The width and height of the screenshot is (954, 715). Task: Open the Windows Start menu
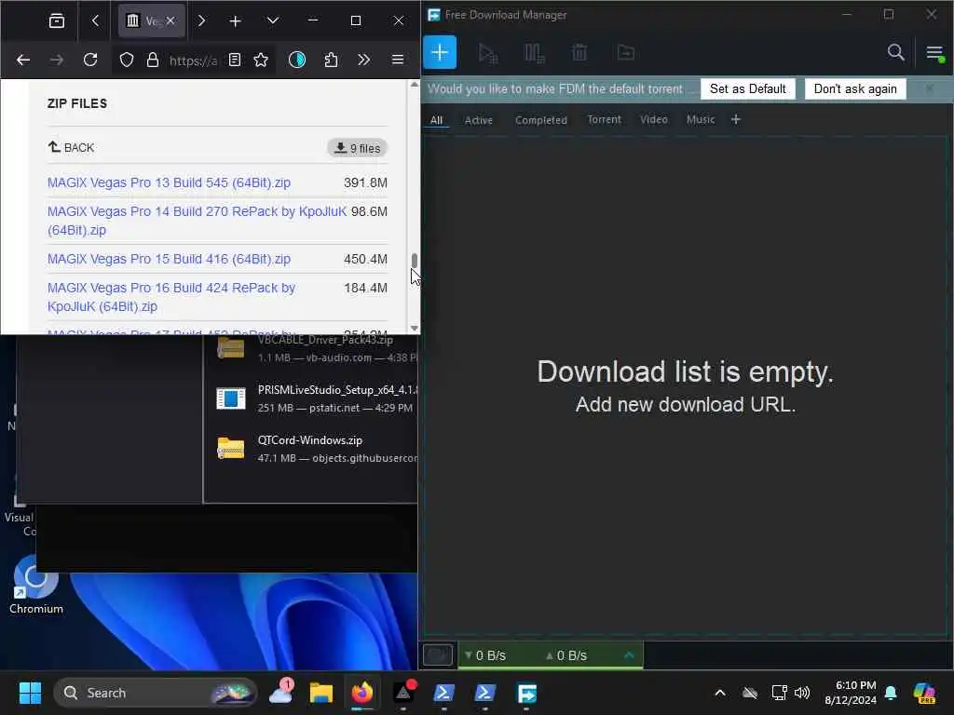(x=30, y=693)
